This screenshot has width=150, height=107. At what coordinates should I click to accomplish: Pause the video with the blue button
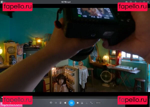(x=71, y=103)
